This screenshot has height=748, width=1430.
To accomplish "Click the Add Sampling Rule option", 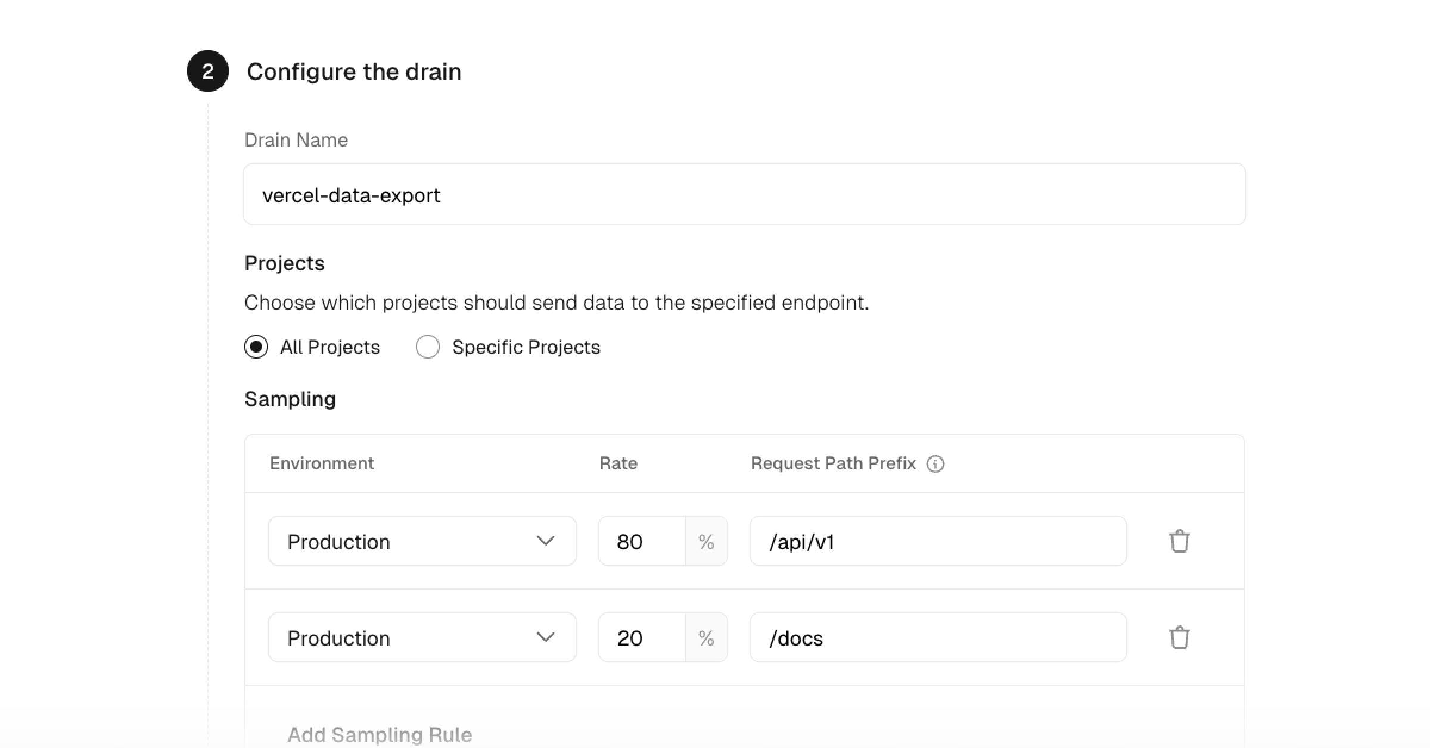I will 380,734.
